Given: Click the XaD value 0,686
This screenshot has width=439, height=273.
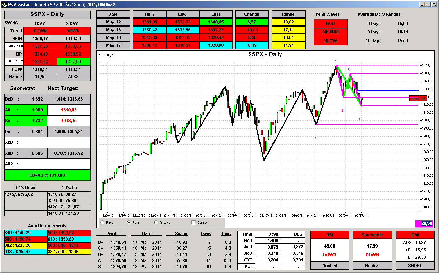Looking at the screenshot, I should tap(37, 153).
